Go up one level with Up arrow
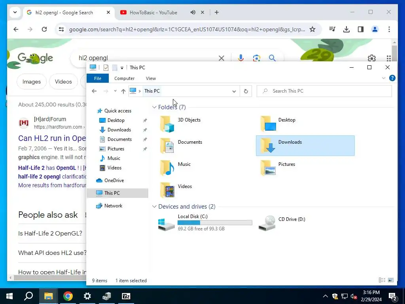405x304 pixels. (x=123, y=91)
